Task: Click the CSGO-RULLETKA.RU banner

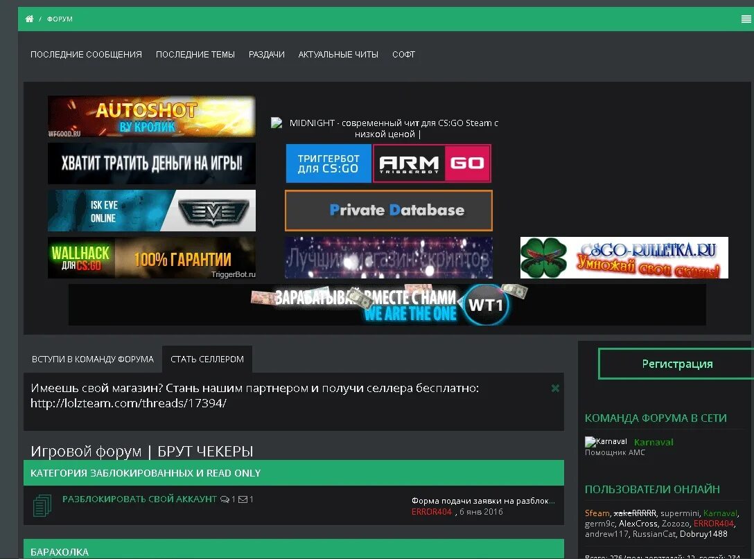Action: point(624,258)
